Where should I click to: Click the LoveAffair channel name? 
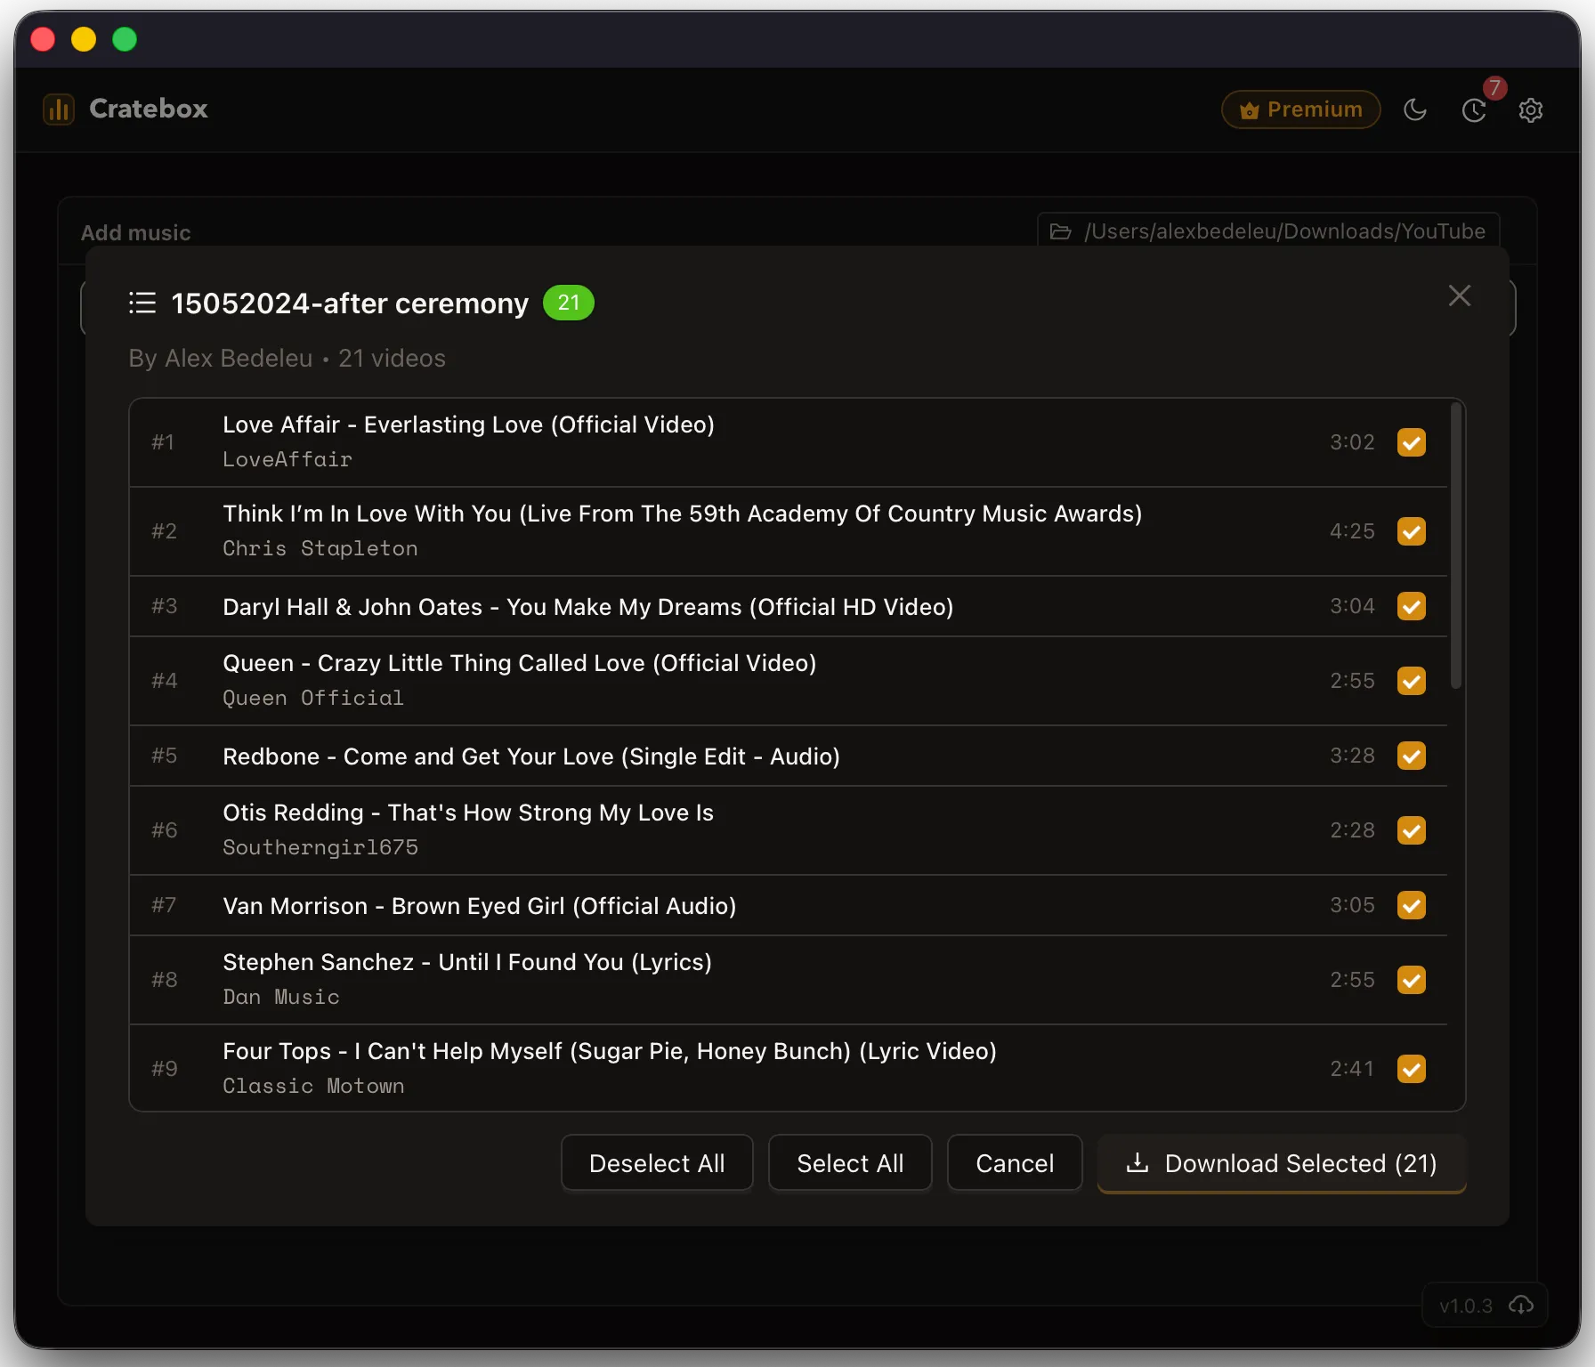point(287,459)
